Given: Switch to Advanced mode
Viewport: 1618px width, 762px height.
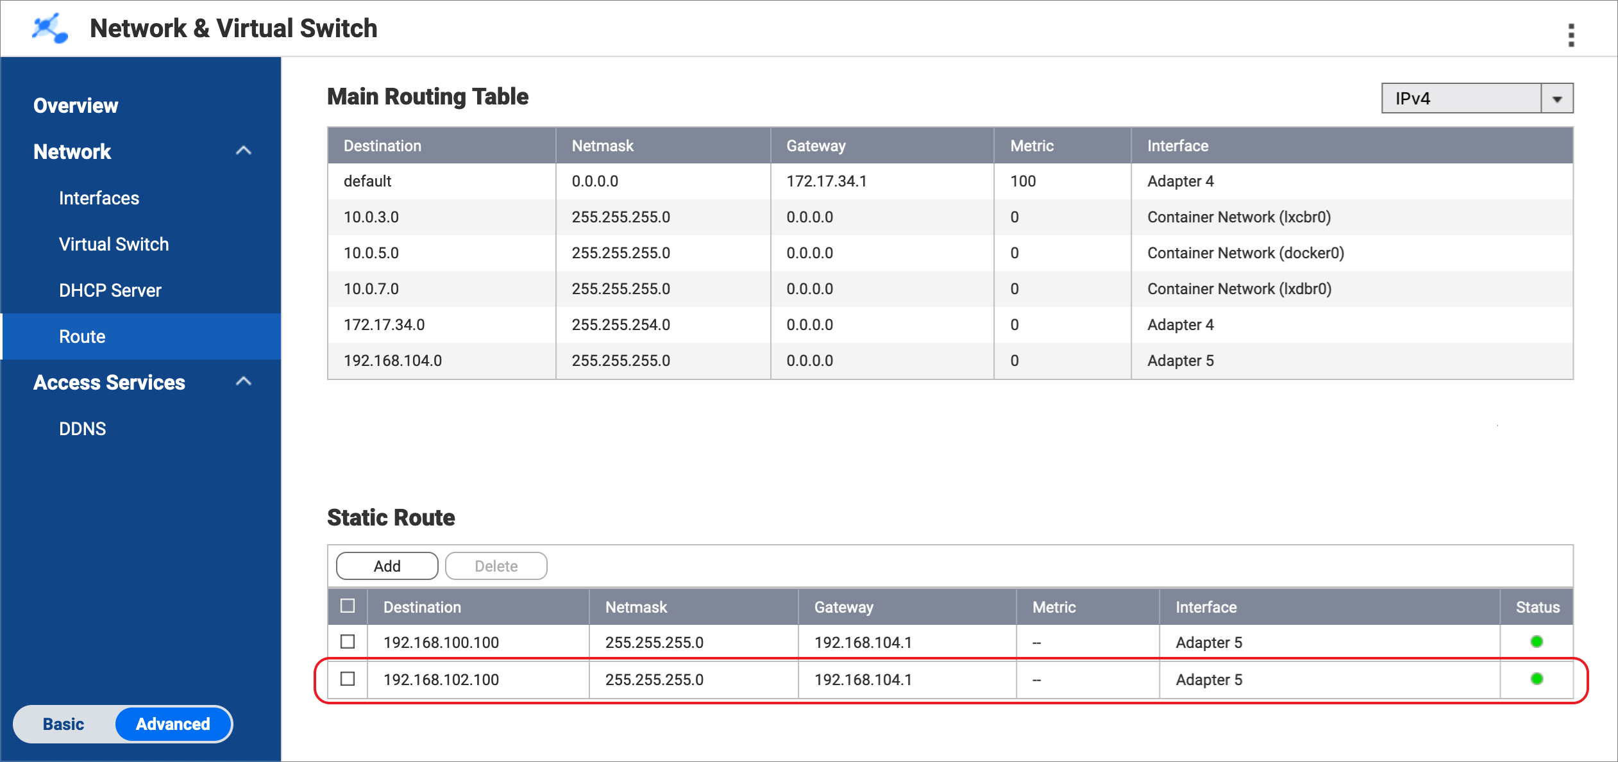Looking at the screenshot, I should (x=173, y=724).
